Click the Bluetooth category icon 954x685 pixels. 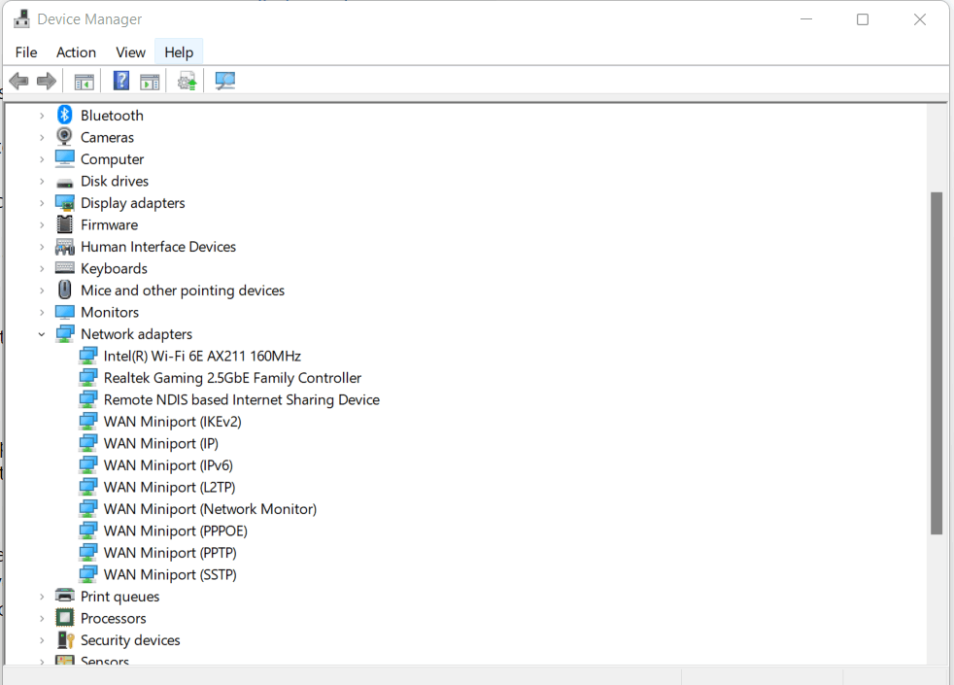[x=65, y=116]
